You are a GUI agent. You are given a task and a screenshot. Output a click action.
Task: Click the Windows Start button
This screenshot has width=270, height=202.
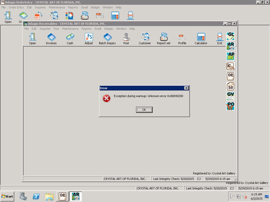click(x=7, y=196)
